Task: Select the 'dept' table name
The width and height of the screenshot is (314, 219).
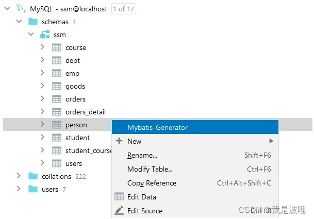Action: point(73,61)
